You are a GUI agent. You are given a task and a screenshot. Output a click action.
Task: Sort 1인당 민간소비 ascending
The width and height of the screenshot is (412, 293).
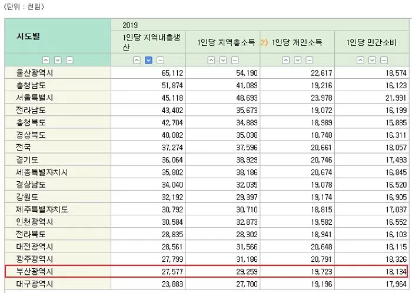360,60
